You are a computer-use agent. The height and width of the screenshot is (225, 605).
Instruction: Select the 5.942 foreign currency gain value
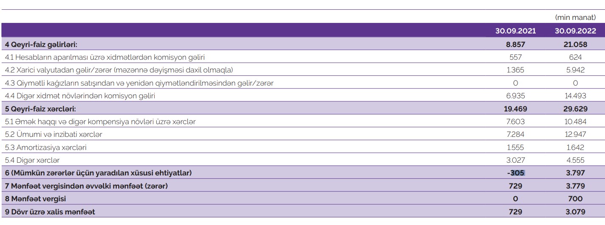tap(575, 69)
